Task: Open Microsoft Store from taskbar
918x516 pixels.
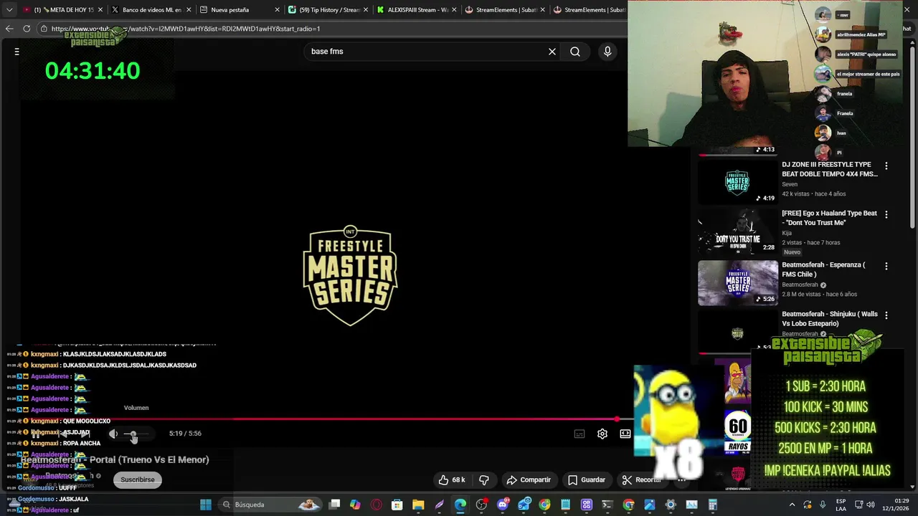Action: 397,505
